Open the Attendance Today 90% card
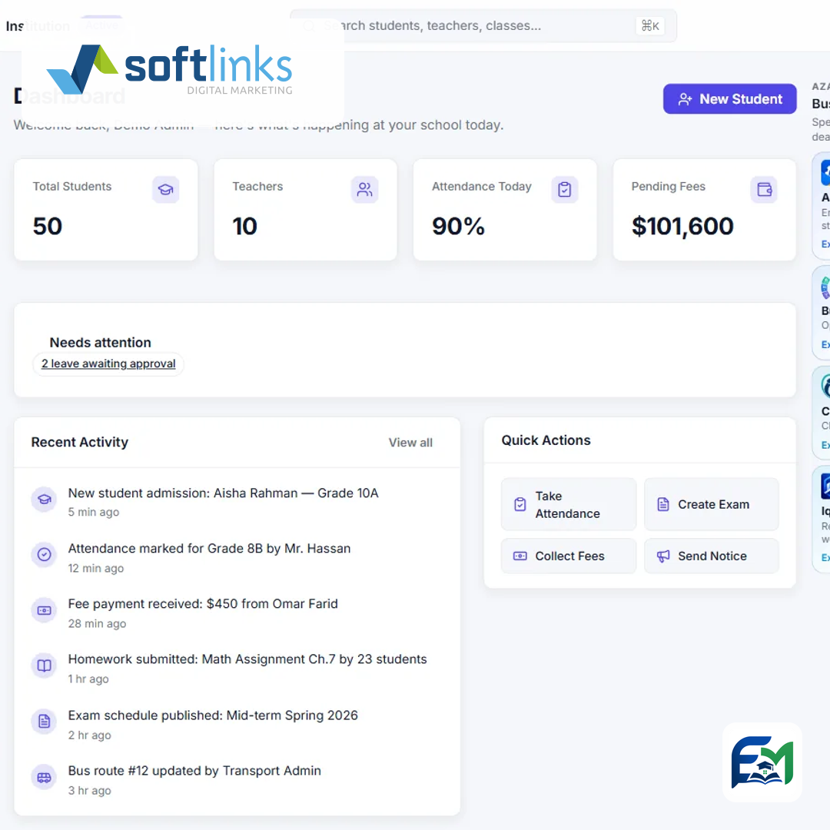This screenshot has width=830, height=830. 505,210
